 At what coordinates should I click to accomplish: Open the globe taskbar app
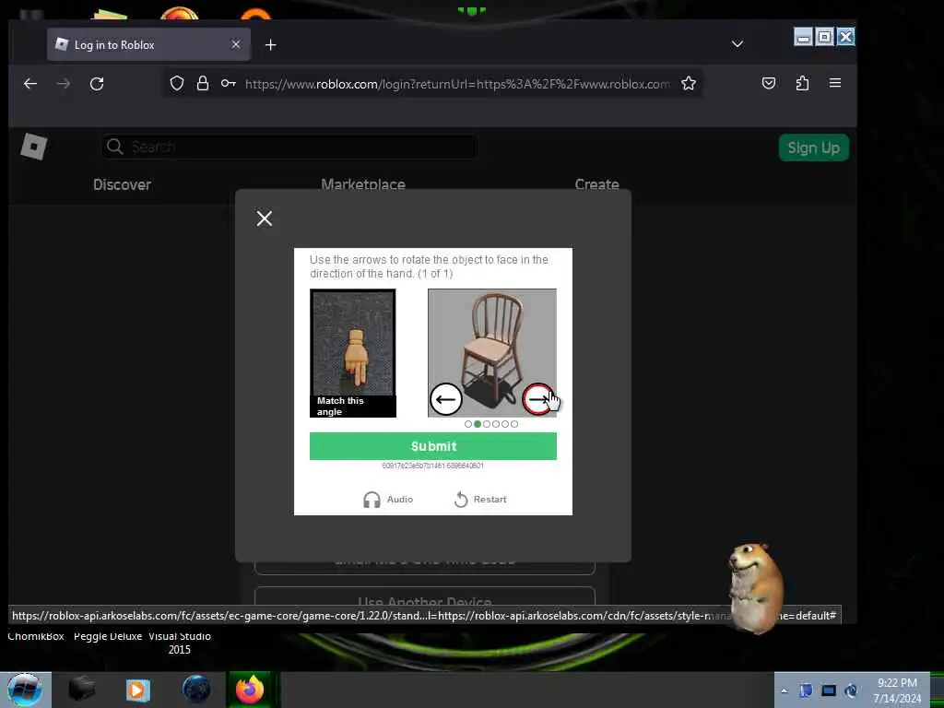pyautogui.click(x=196, y=690)
